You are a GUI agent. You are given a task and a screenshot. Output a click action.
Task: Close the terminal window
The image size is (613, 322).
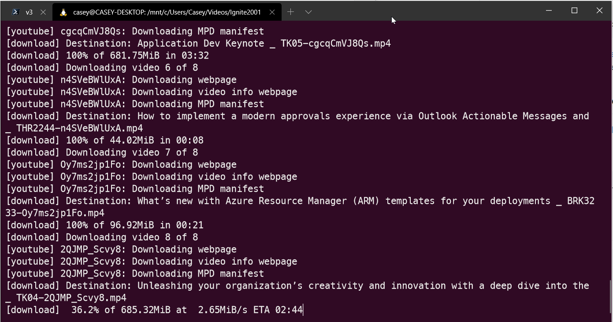(599, 11)
